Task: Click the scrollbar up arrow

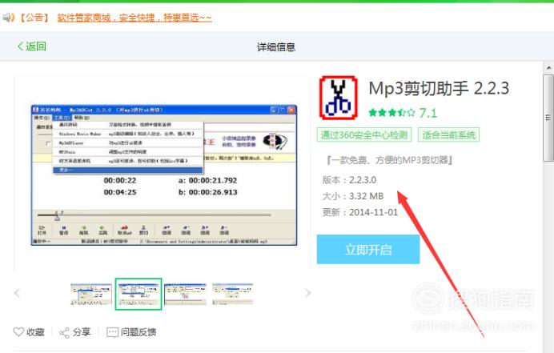Action: tap(548, 68)
